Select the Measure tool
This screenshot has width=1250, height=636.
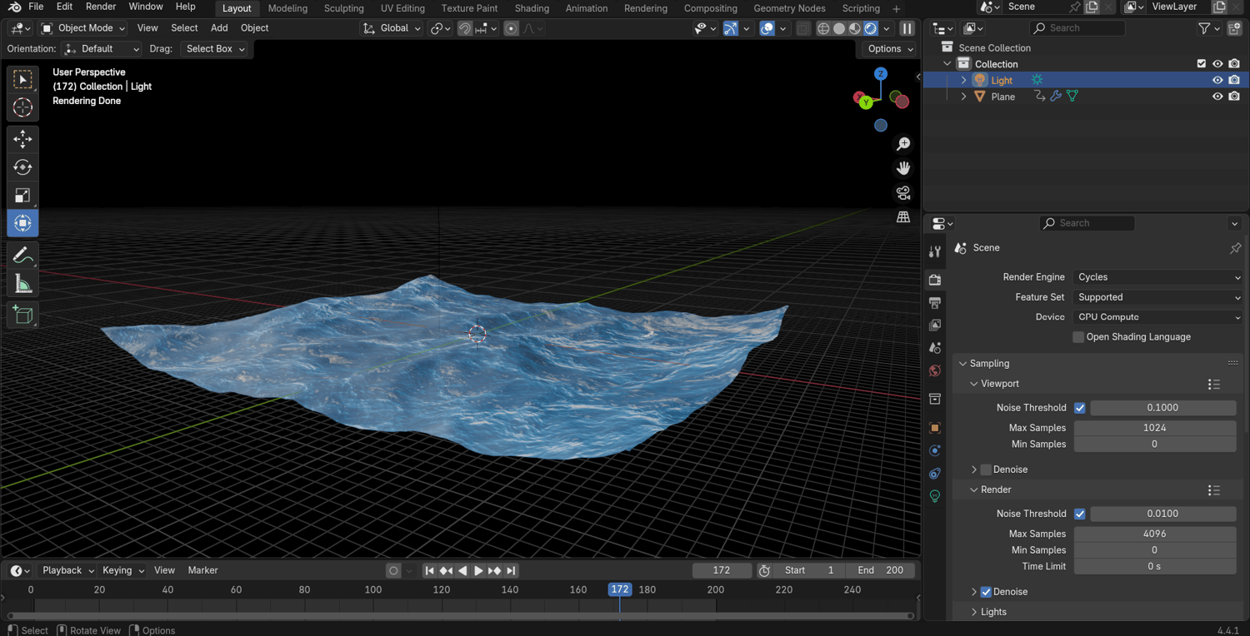coord(22,284)
